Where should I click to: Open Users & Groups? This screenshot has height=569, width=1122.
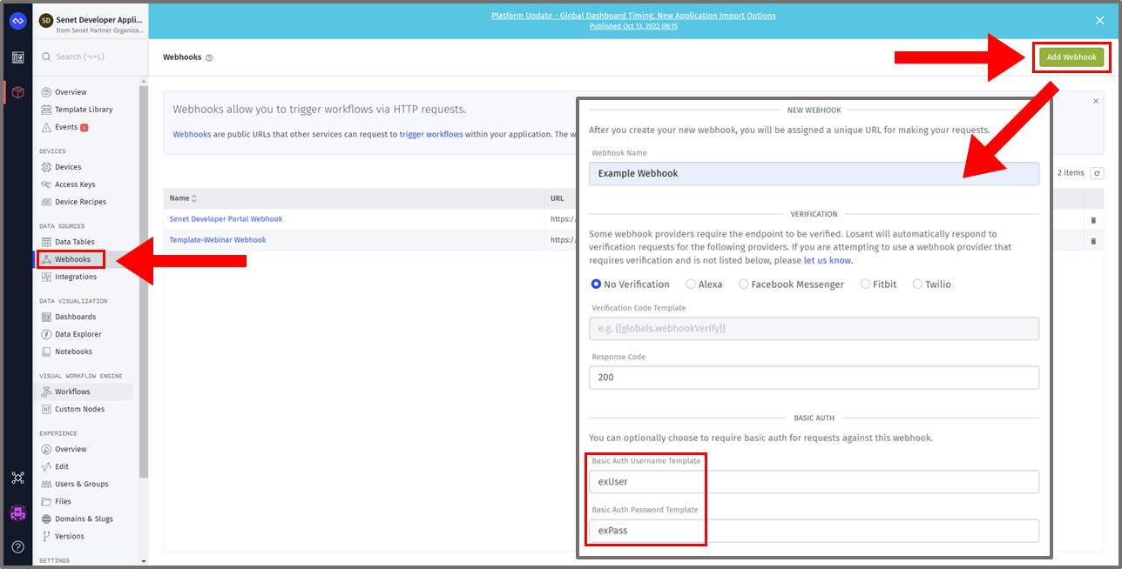[x=81, y=484]
